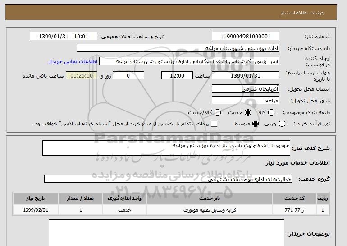
Task: Click the request creator field امیر رزمی
Action: coord(189,61)
